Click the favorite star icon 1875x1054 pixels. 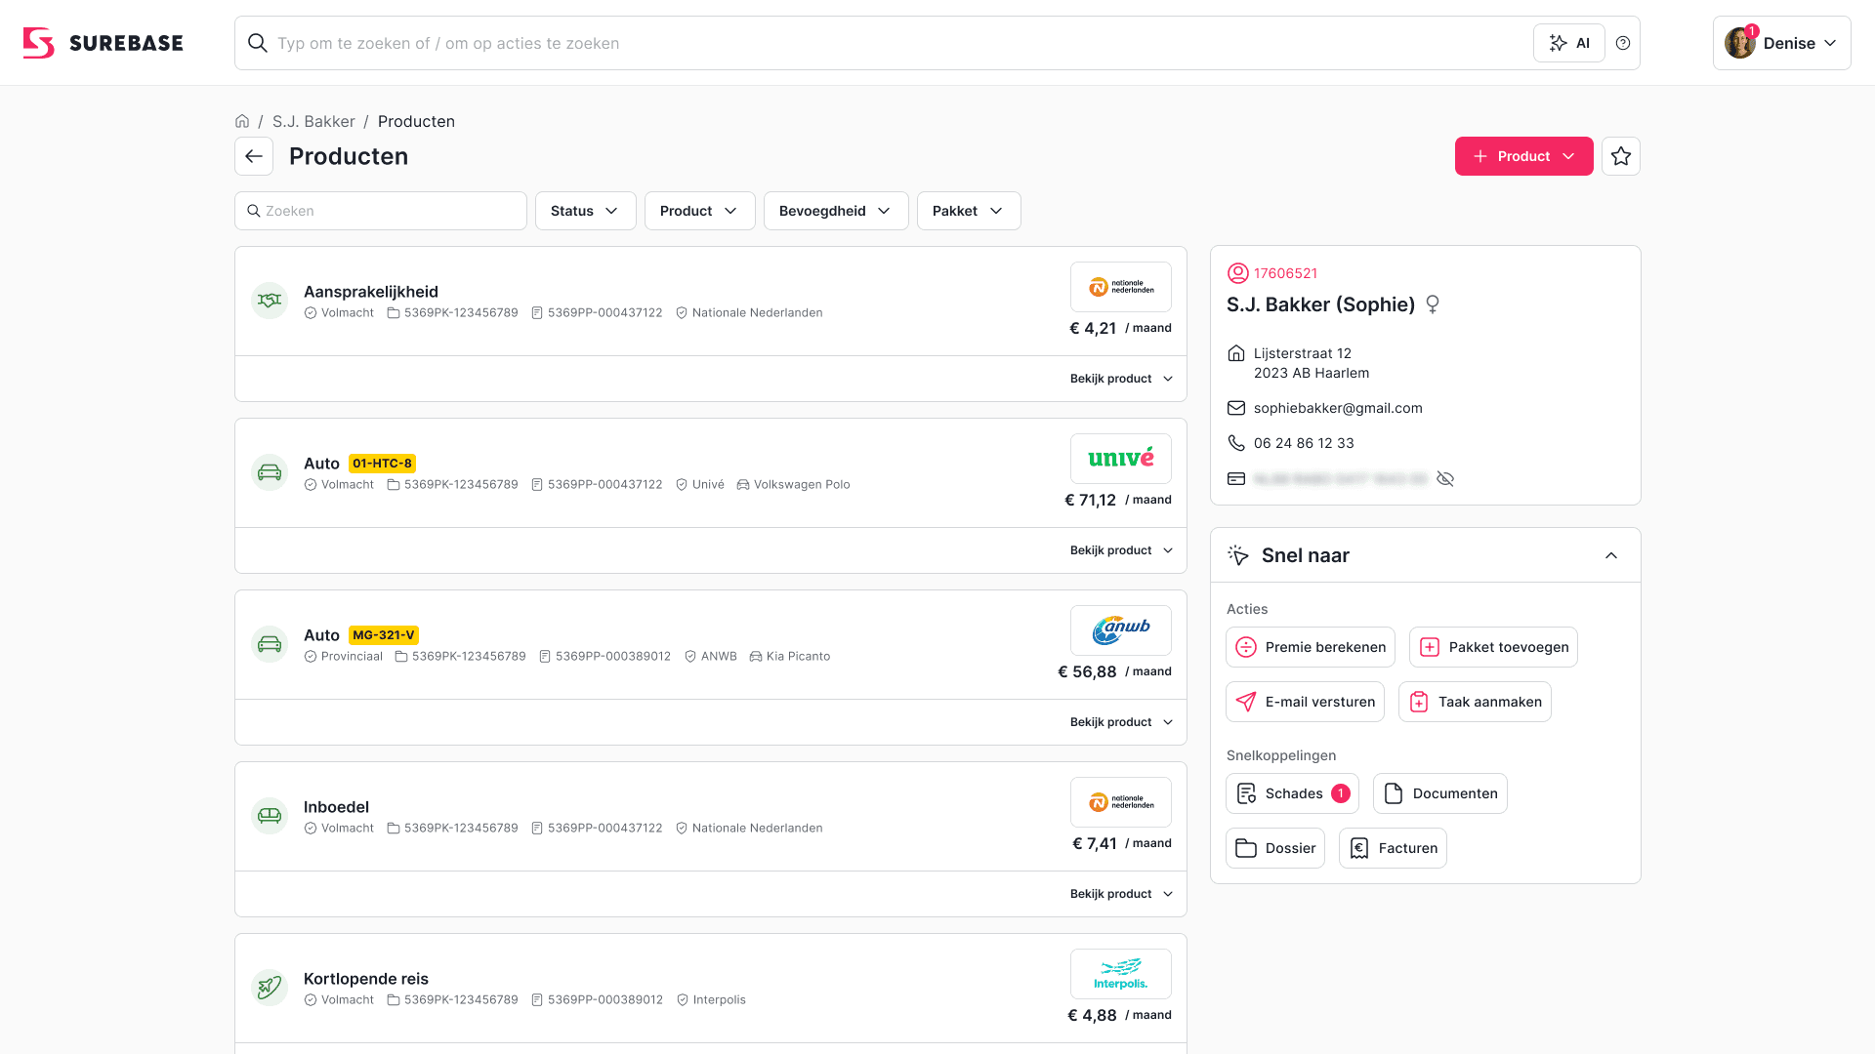(x=1621, y=156)
